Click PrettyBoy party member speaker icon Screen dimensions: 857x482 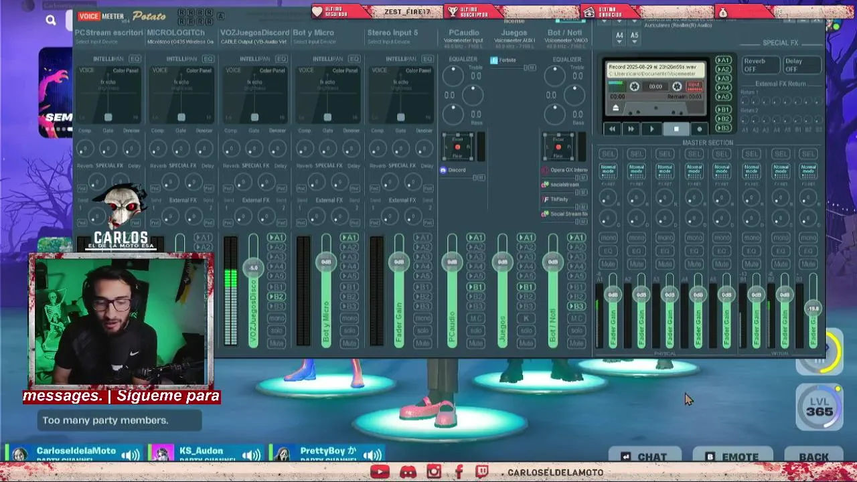coord(372,456)
